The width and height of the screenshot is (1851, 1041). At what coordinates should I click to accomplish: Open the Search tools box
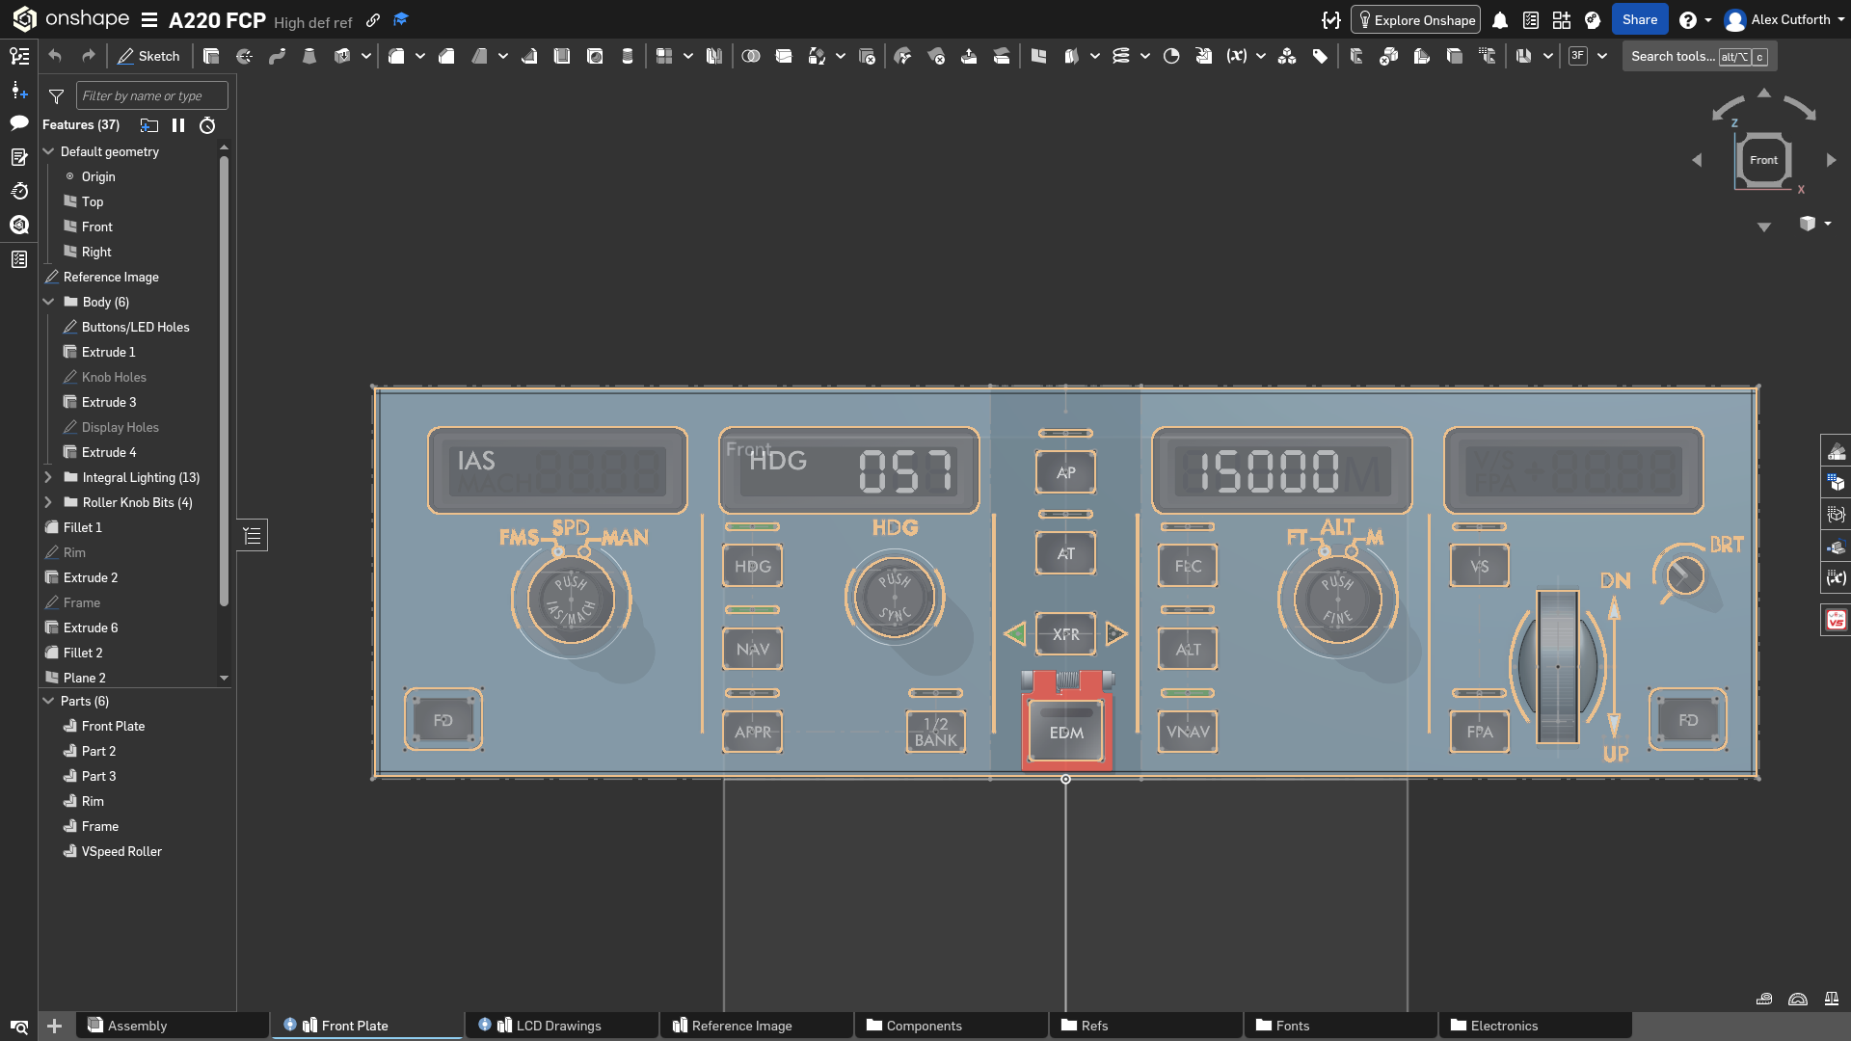(1699, 57)
